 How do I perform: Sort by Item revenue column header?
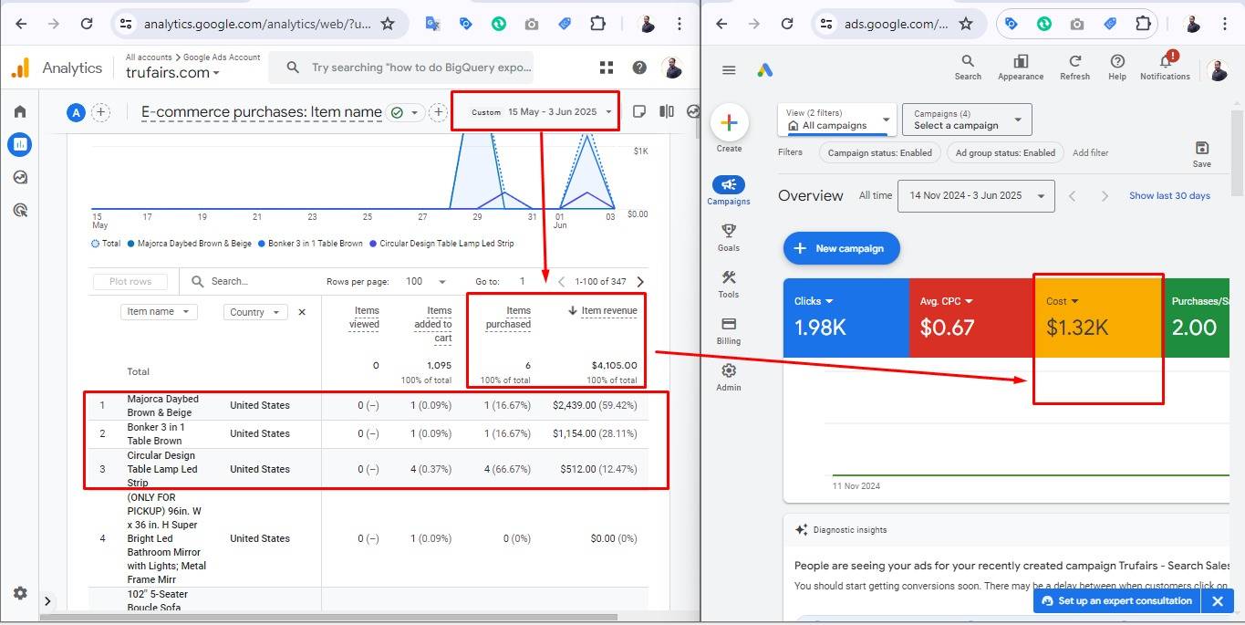603,311
